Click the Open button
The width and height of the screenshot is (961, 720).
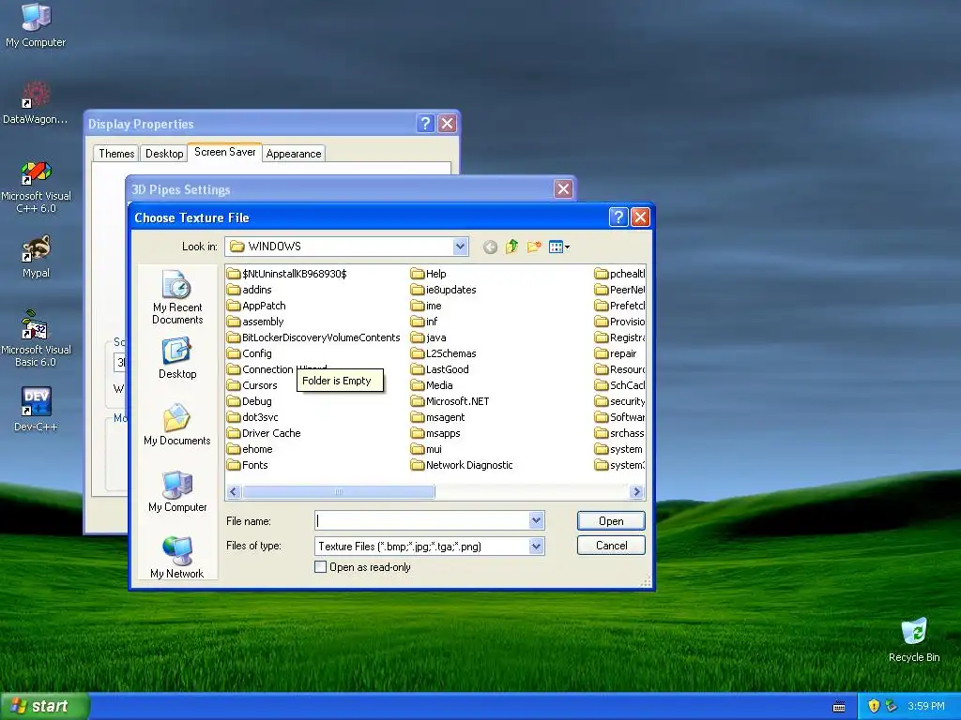pos(611,520)
